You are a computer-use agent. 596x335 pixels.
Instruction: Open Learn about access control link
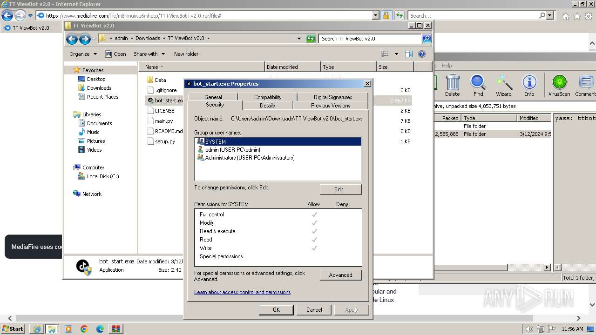242,292
